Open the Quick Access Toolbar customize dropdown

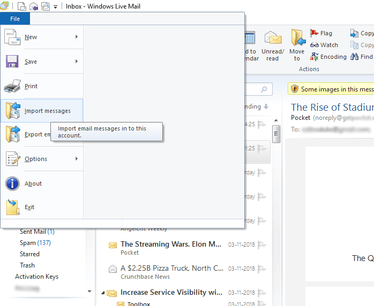click(x=55, y=7)
